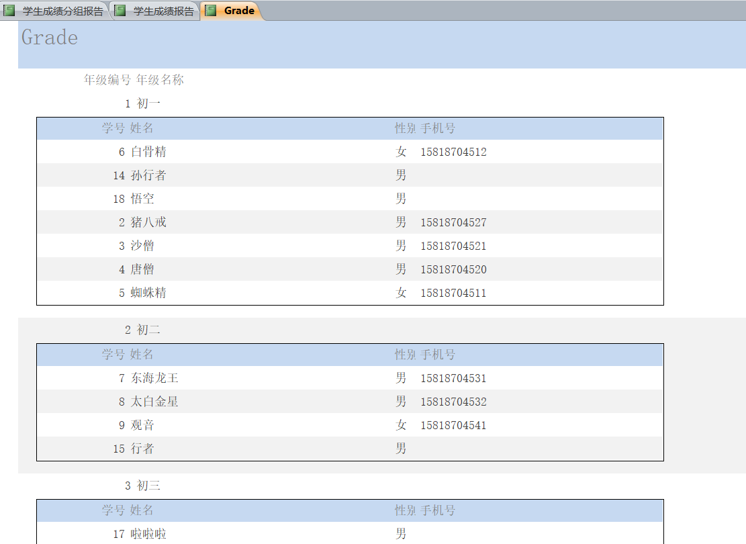Viewport: 746px width, 544px height.
Task: Click phone number 15818704521 for 沙僧
Action: click(x=453, y=246)
